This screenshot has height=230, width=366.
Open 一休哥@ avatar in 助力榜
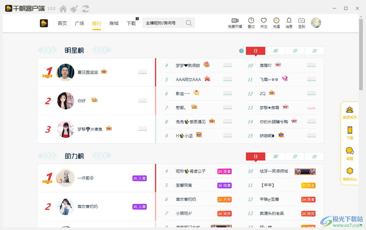point(65,178)
